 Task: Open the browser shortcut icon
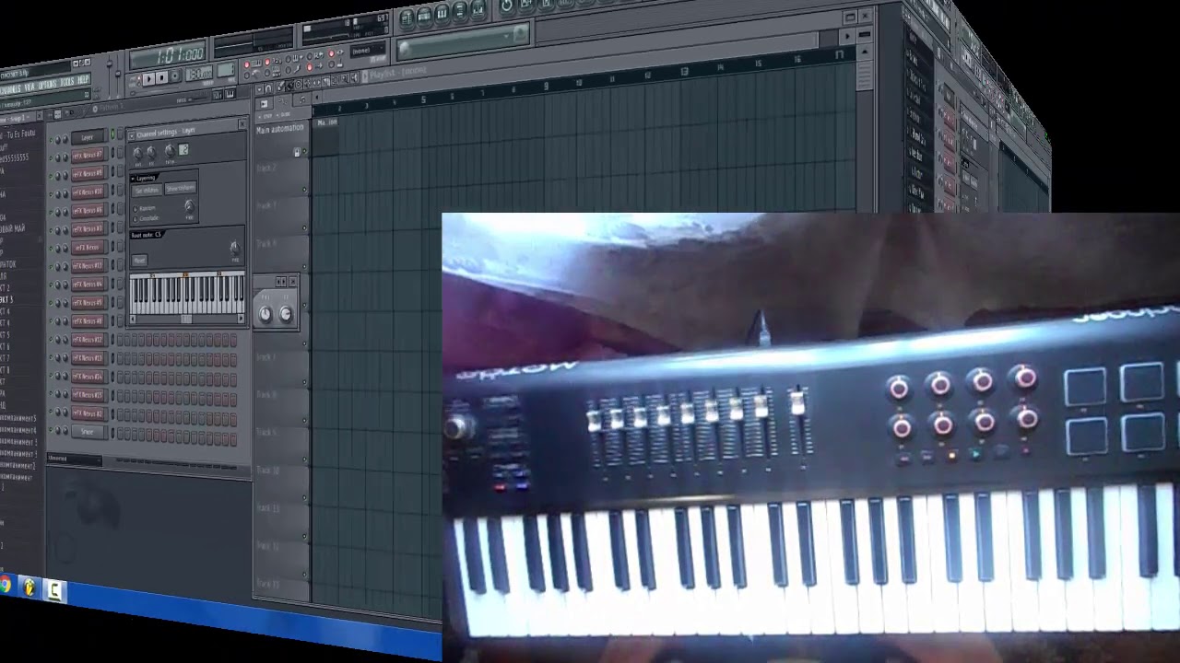tap(459, 10)
